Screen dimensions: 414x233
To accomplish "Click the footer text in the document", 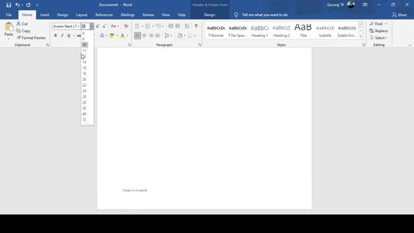I will 135,190.
